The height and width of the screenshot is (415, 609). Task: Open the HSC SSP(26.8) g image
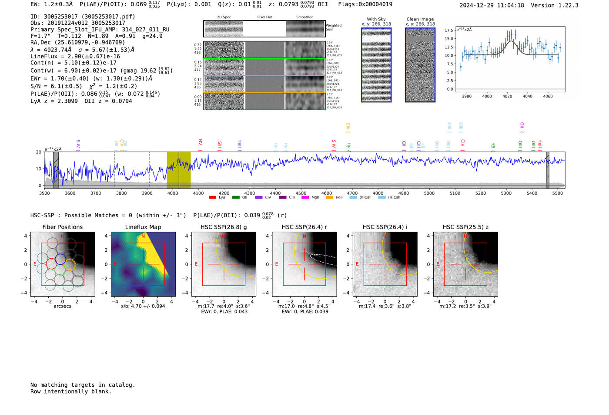click(x=224, y=264)
